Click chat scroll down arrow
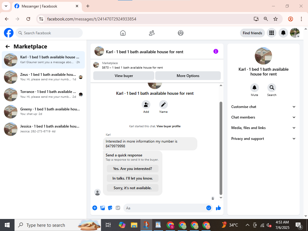Image resolution: width=308 pixels, height=231 pixels. click(x=221, y=198)
